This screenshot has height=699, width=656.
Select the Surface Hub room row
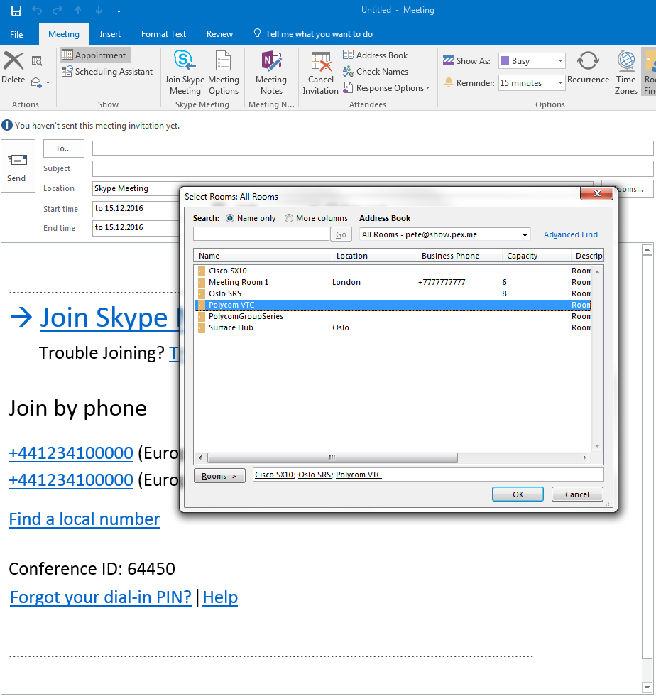pos(393,327)
